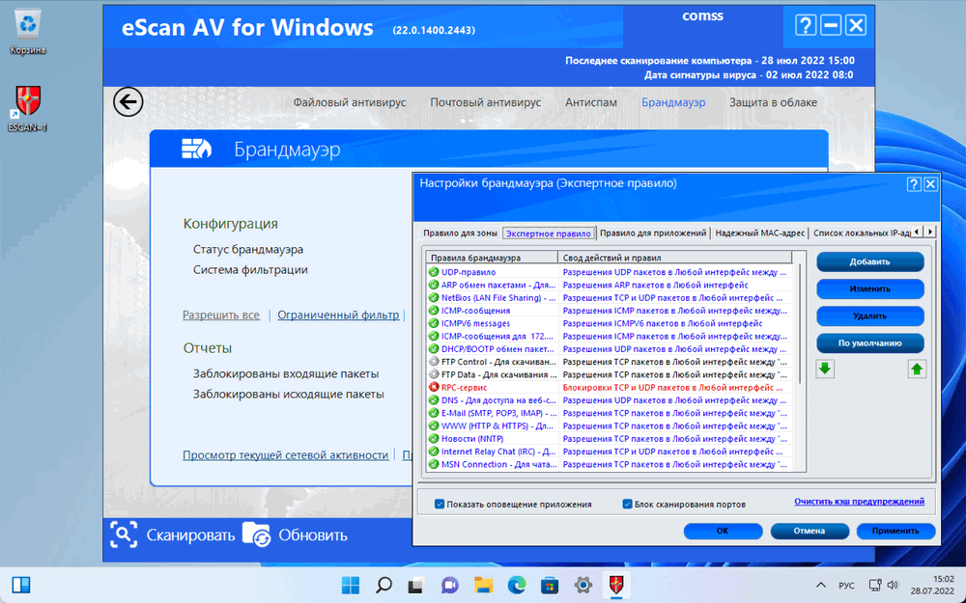
Task: Click the firewall brick flame icon
Action: click(196, 149)
